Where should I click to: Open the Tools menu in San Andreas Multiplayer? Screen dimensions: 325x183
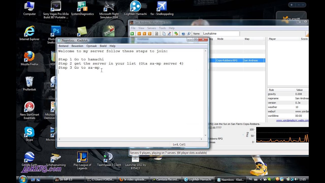(x=162, y=28)
